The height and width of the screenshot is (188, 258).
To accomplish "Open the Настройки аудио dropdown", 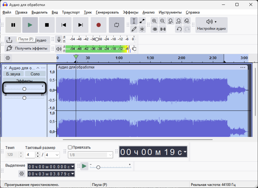I will [211, 25].
